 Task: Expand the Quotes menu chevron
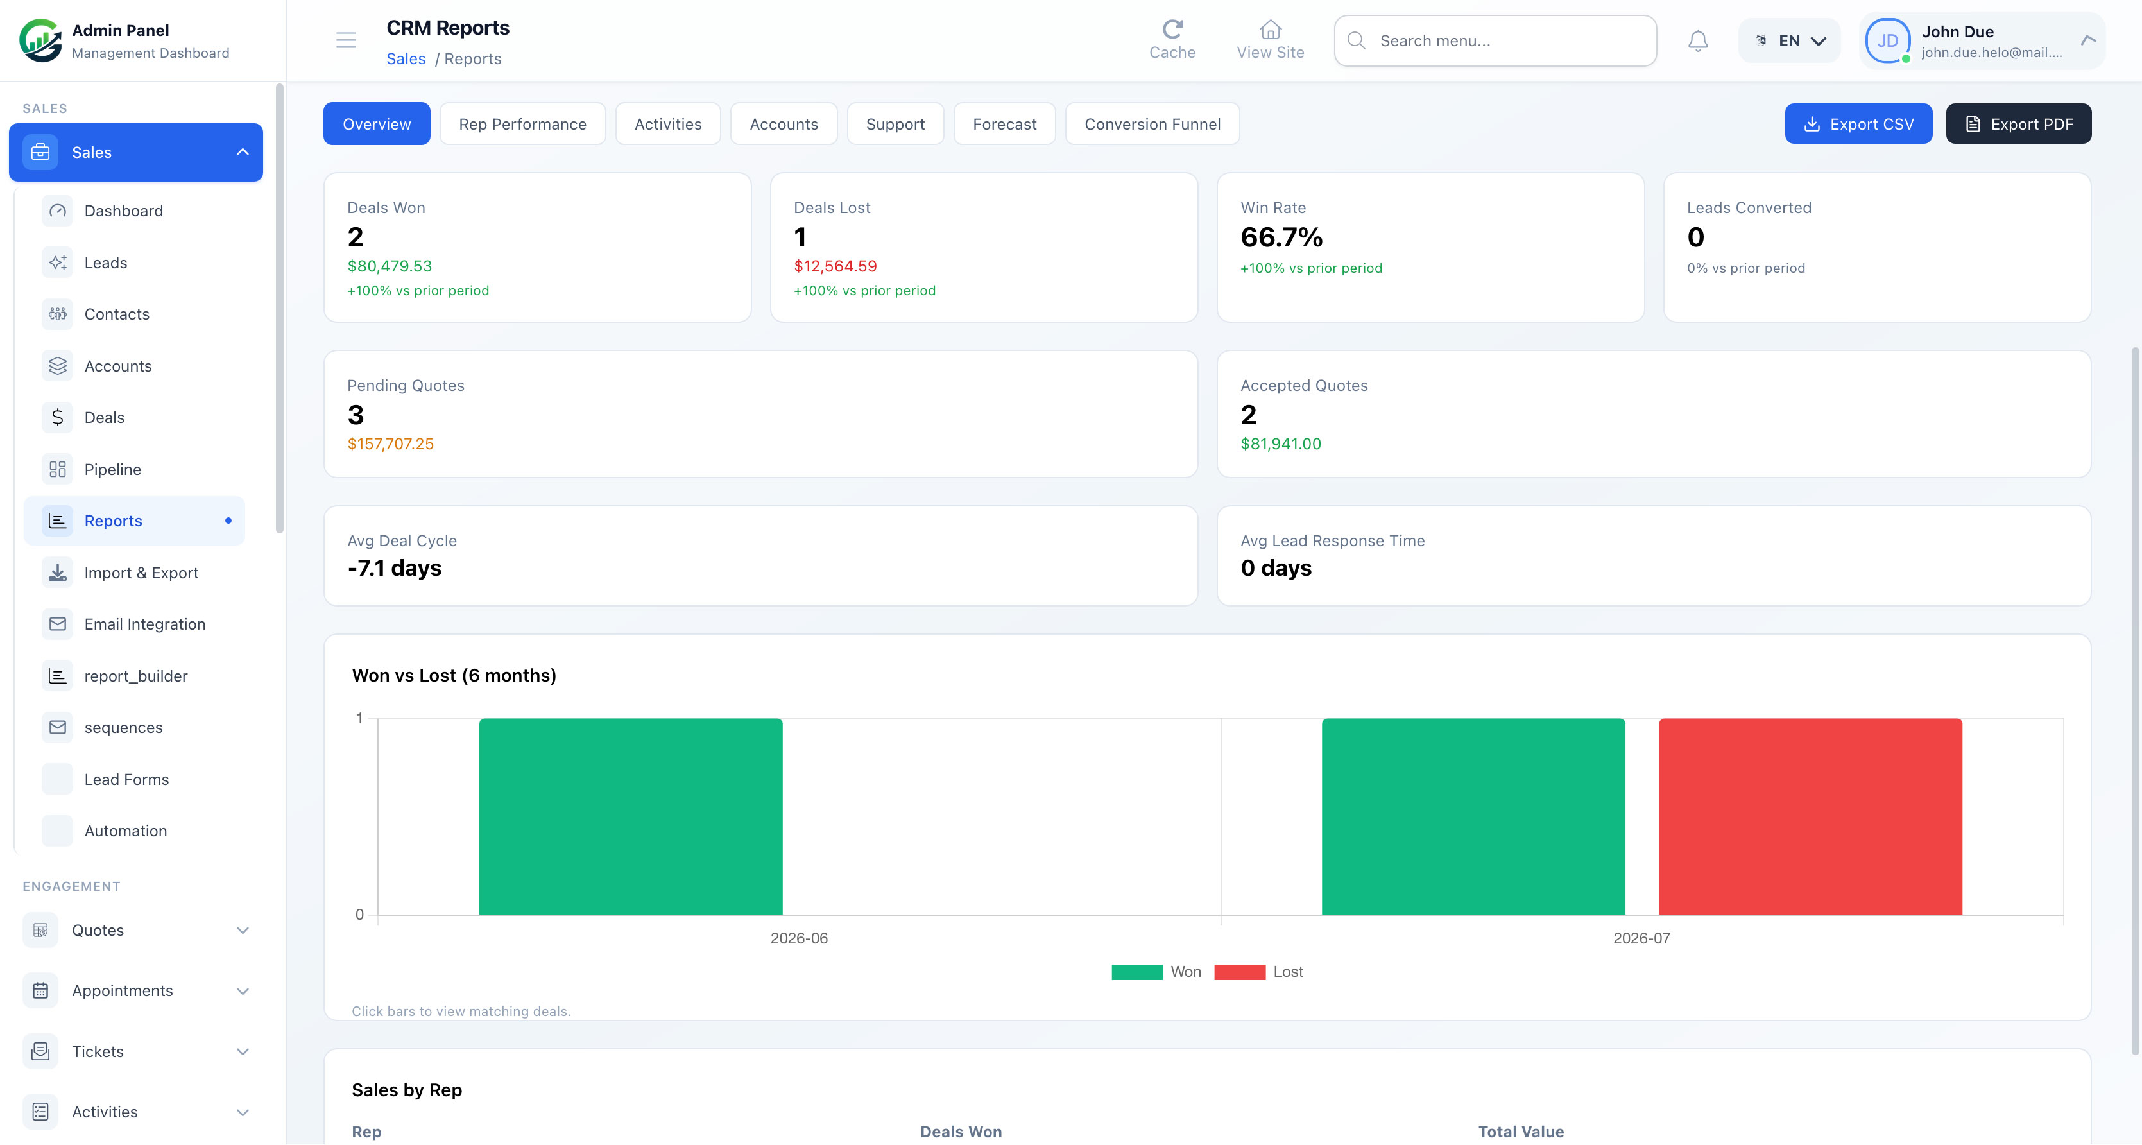pos(243,931)
